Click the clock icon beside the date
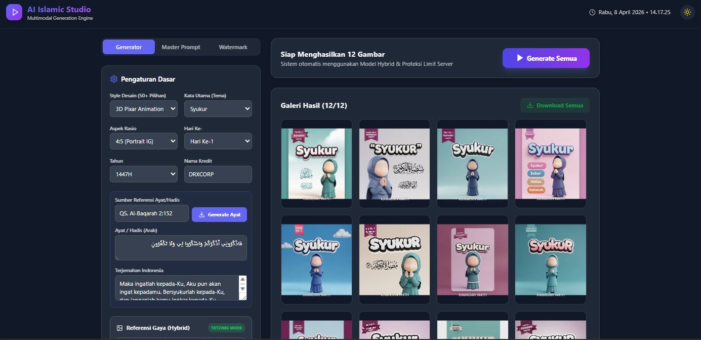 coord(592,12)
